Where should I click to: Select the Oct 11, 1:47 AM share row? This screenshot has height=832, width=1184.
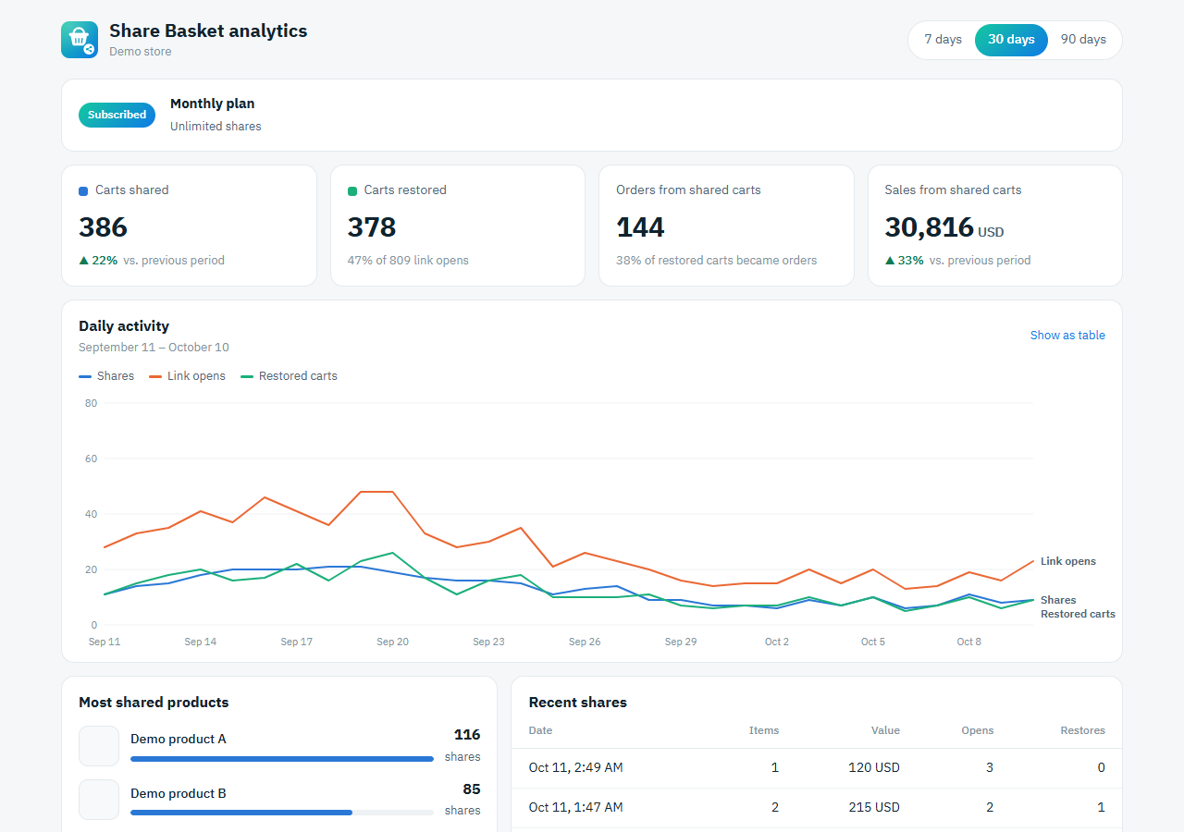(817, 808)
